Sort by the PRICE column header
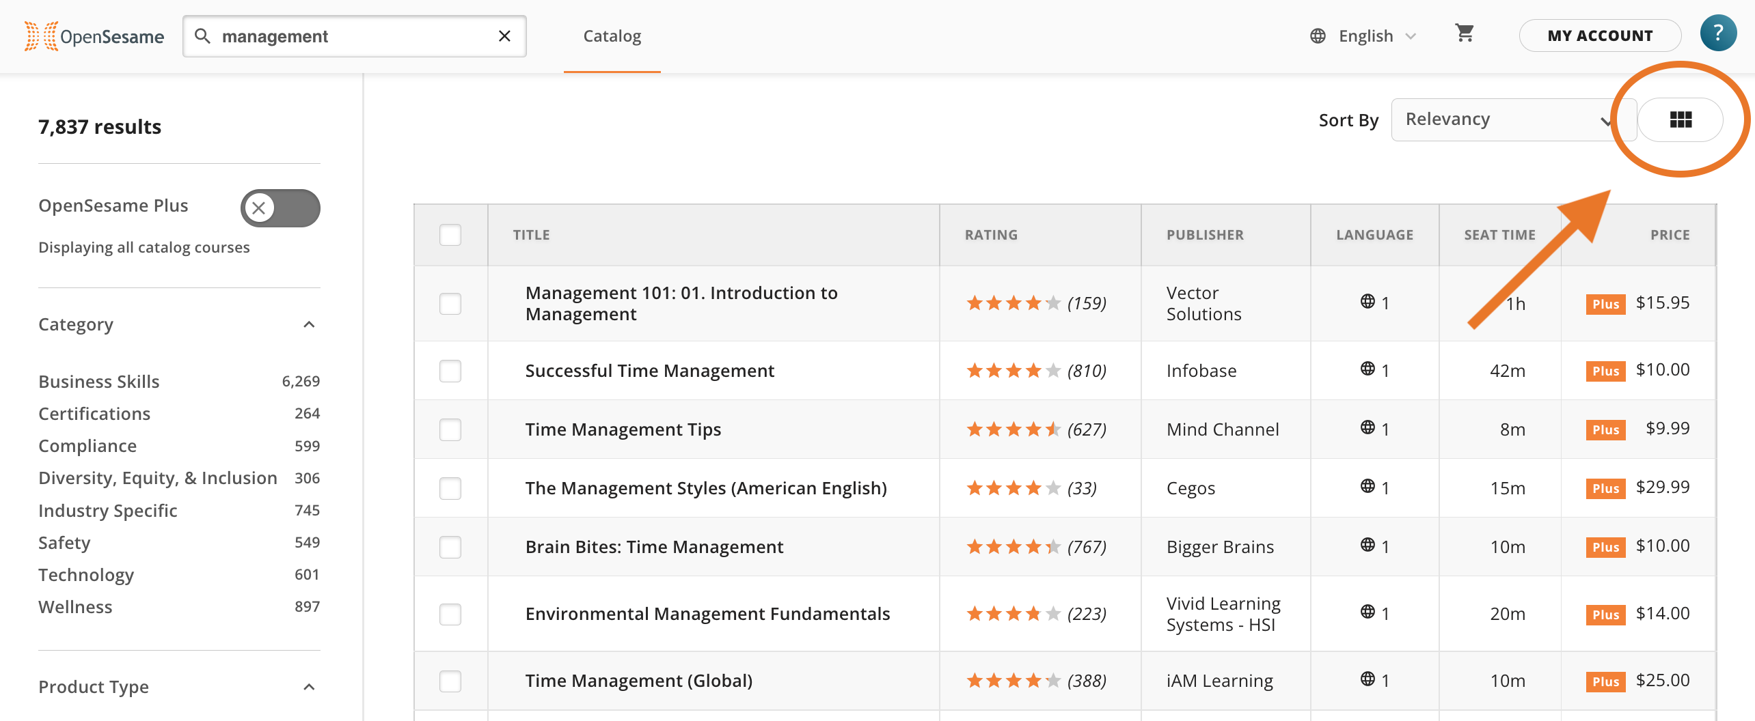 [x=1670, y=235]
